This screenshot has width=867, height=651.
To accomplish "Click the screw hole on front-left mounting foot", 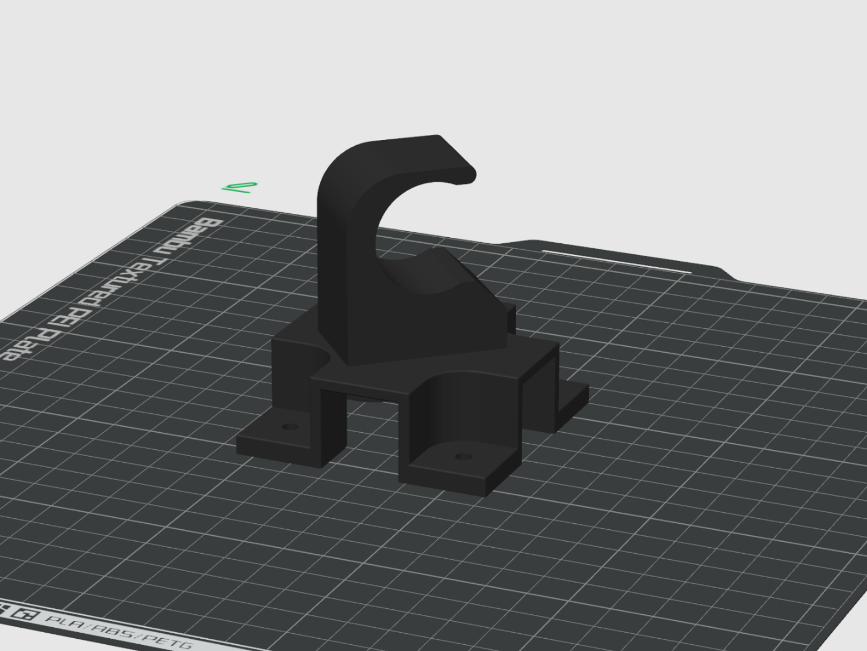I will point(290,427).
